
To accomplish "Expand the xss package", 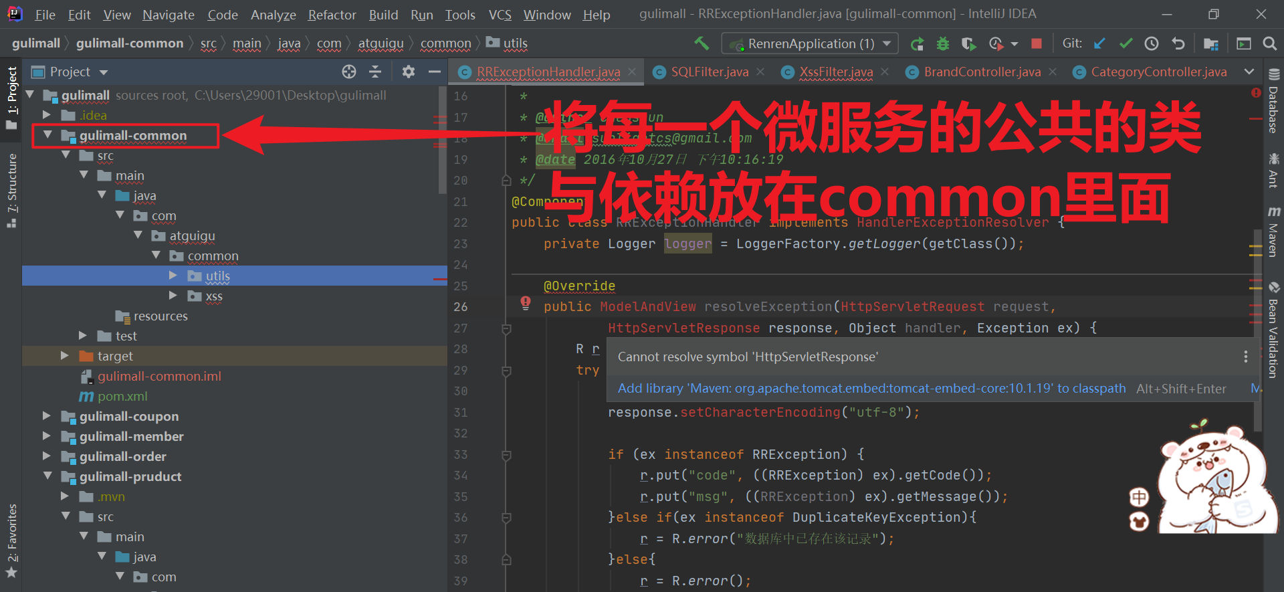I will (173, 296).
